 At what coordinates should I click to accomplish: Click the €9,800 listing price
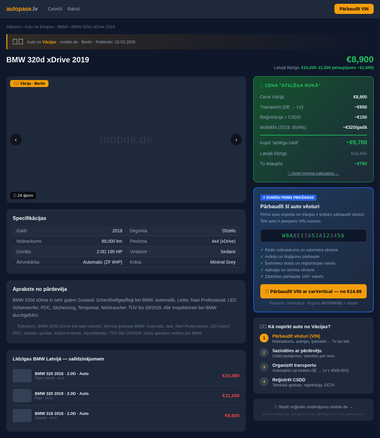click(x=232, y=416)
